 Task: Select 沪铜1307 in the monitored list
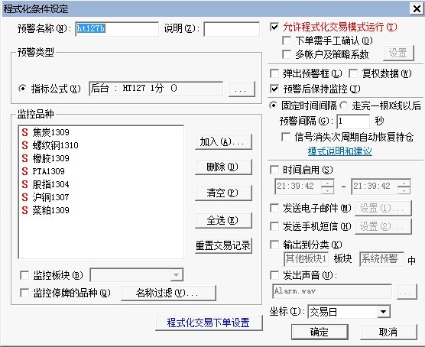50,197
